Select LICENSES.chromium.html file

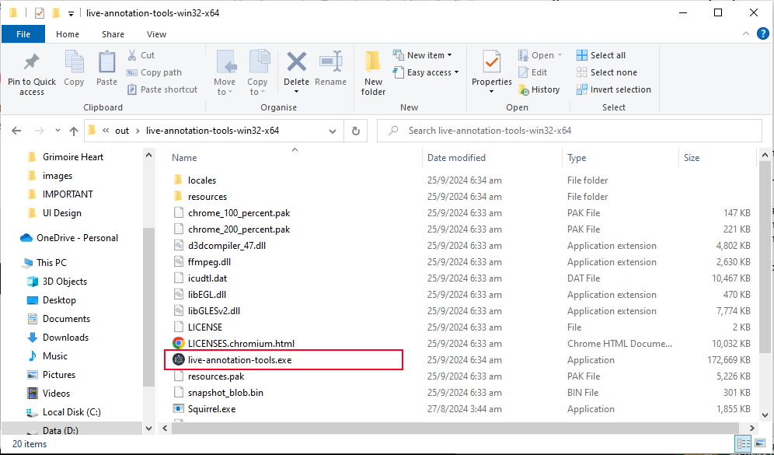click(x=241, y=343)
